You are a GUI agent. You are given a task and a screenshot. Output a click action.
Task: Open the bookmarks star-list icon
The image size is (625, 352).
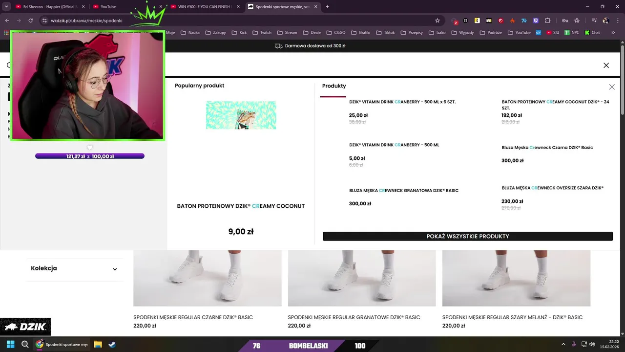[x=577, y=21]
